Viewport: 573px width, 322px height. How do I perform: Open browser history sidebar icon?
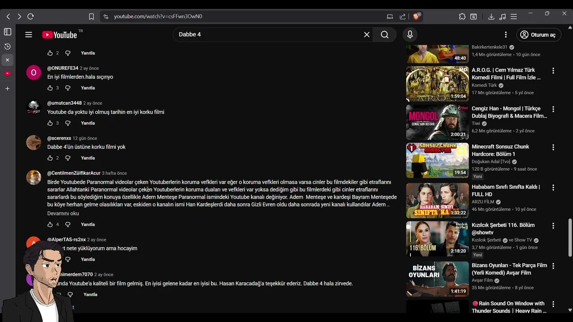pos(8,47)
